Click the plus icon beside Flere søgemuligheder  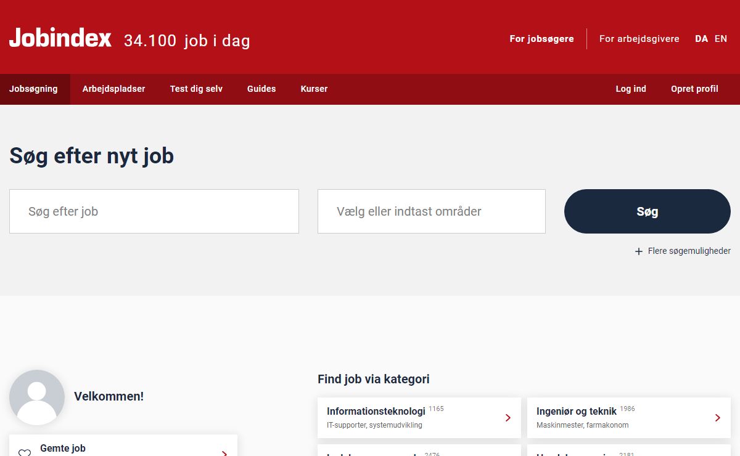tap(639, 251)
